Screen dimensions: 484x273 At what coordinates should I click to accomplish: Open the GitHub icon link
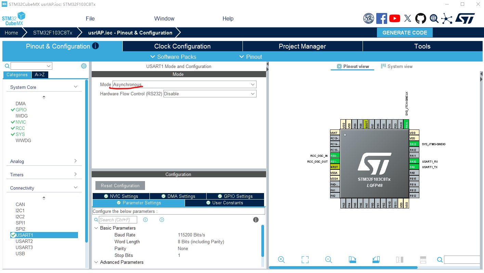[421, 18]
